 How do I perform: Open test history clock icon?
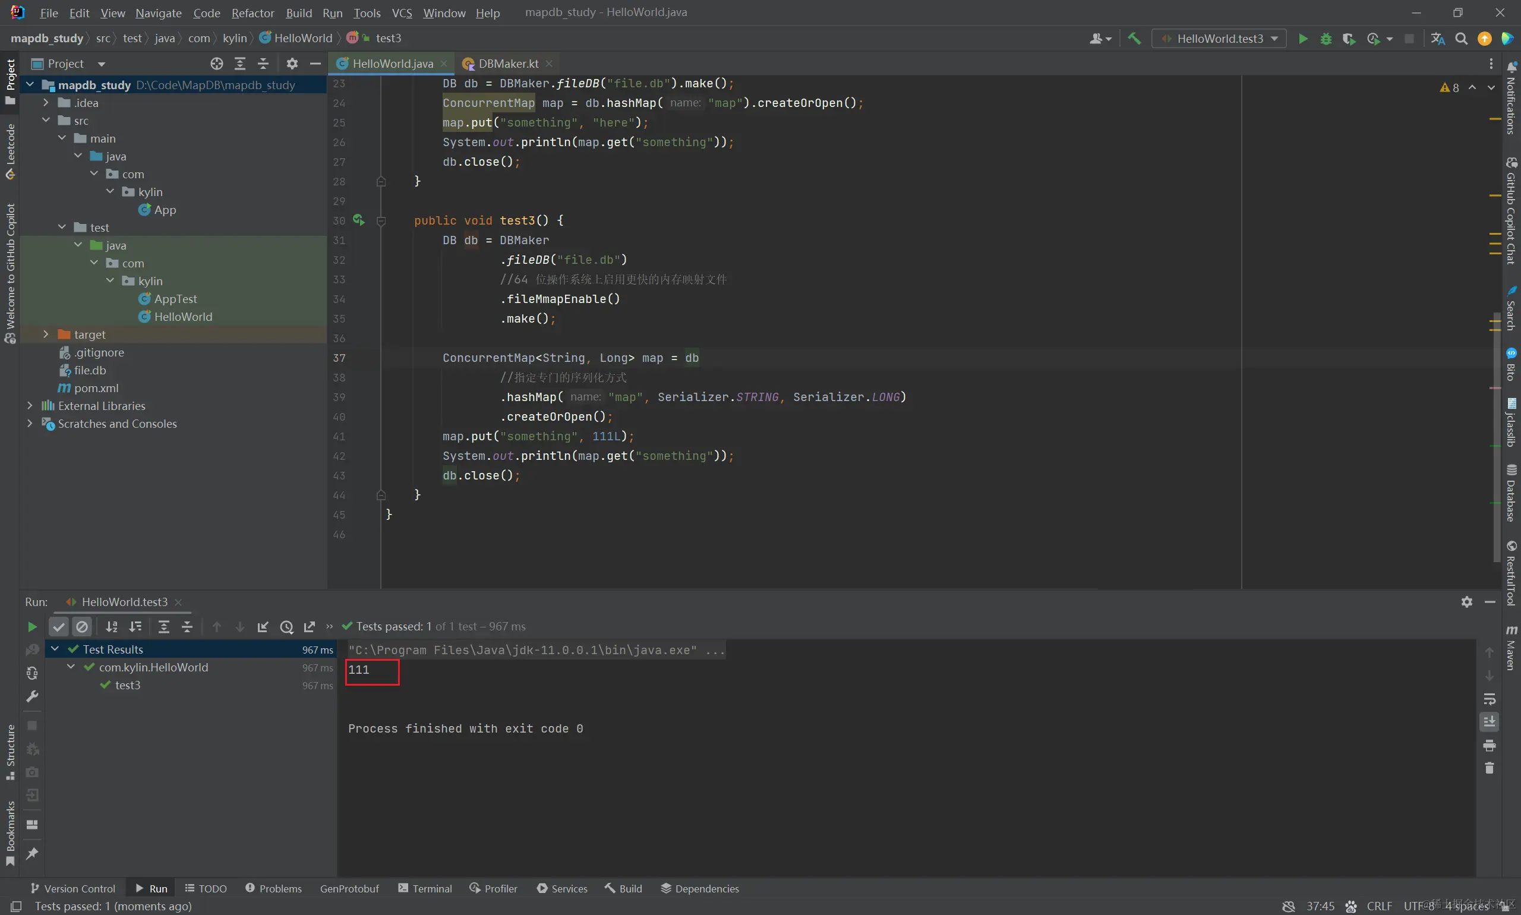coord(286,627)
